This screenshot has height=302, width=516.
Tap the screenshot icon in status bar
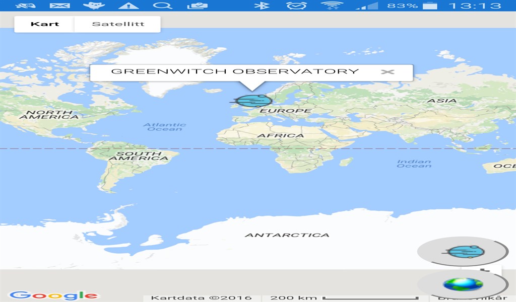198,7
